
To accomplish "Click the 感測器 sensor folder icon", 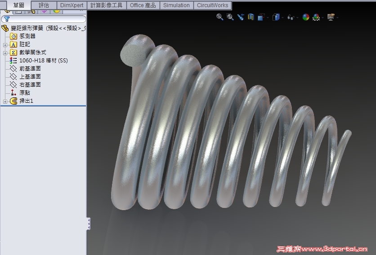I will 13,36.
